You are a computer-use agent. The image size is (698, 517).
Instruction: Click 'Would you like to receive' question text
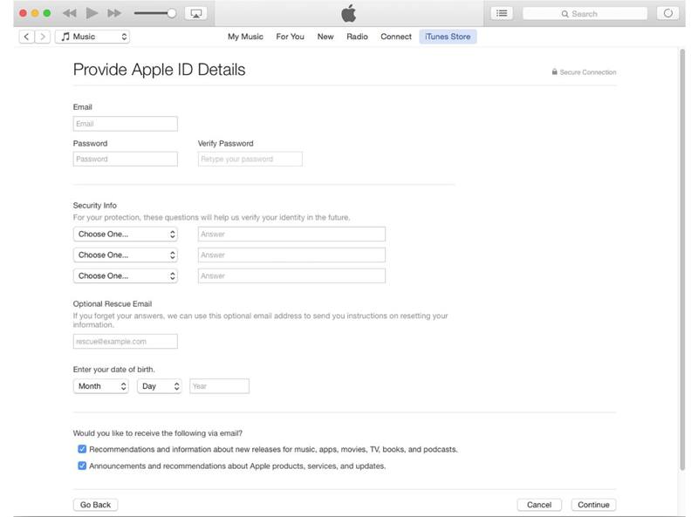pyautogui.click(x=158, y=433)
